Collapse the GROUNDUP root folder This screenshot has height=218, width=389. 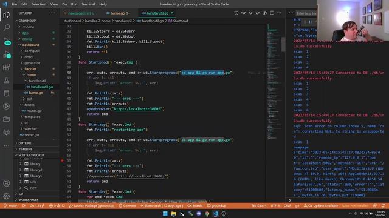click(x=27, y=21)
